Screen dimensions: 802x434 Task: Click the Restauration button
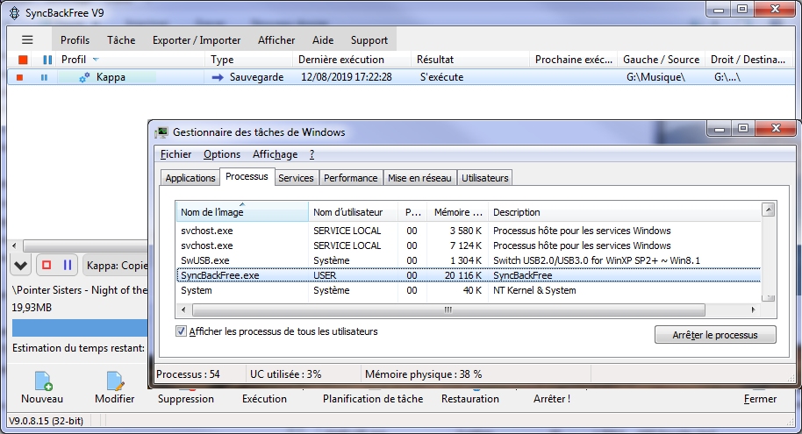[470, 399]
